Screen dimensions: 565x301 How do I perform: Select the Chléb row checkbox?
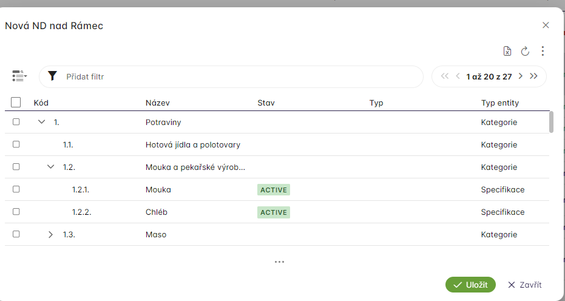coord(16,212)
